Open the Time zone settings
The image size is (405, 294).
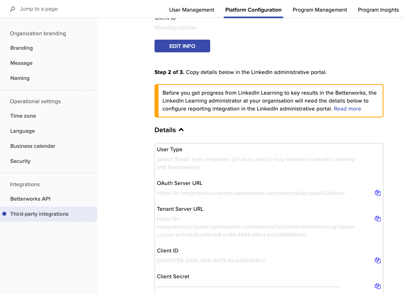coord(23,116)
